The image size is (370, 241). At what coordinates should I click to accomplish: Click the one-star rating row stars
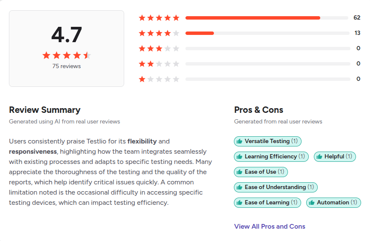159,79
